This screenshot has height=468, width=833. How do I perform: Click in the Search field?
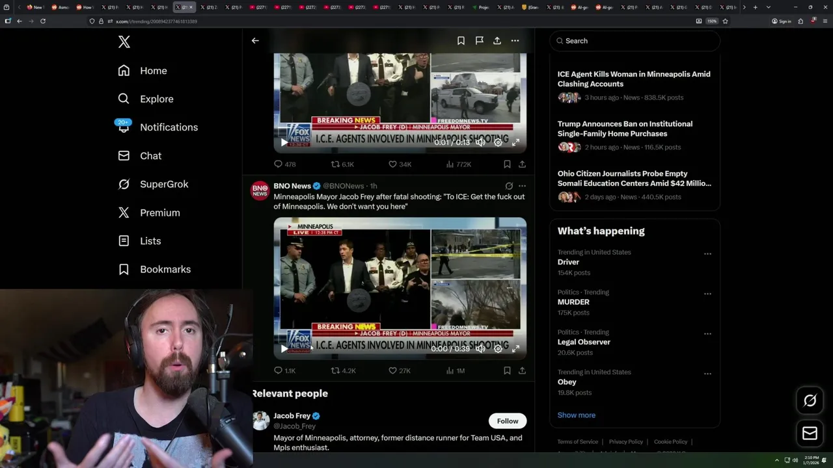coord(635,41)
